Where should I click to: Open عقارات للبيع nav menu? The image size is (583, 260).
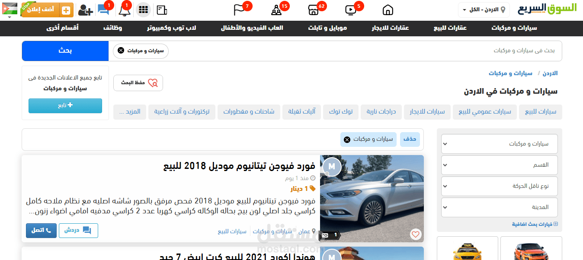(x=450, y=28)
